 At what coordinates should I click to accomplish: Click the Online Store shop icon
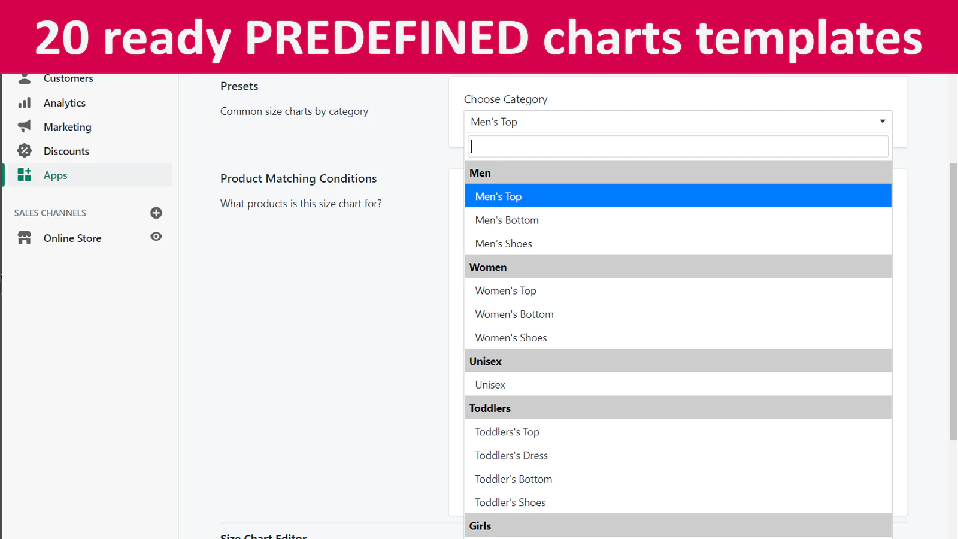(25, 238)
